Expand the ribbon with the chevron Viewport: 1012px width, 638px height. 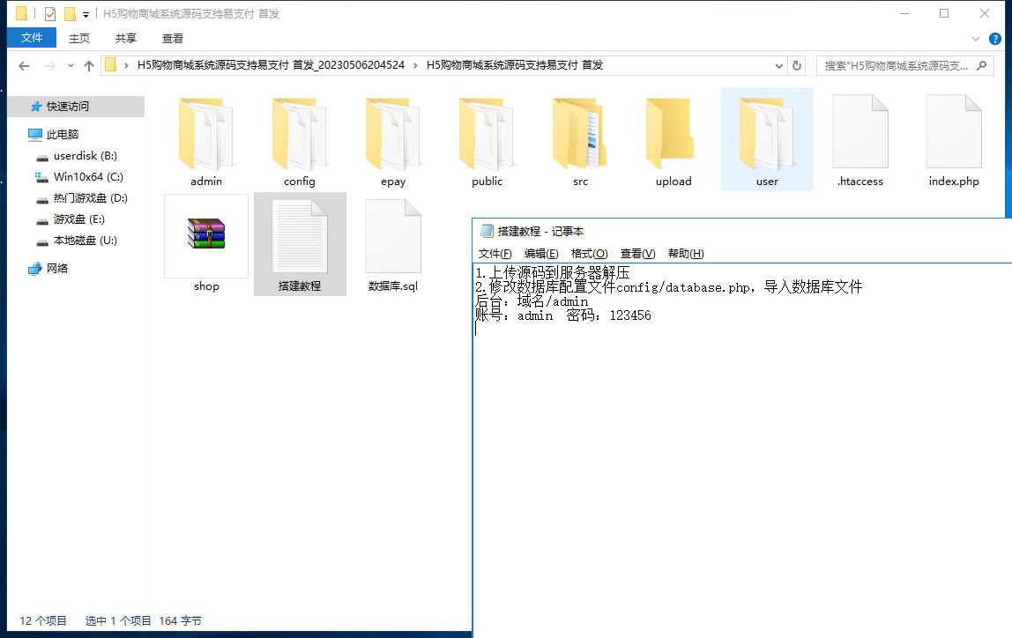coord(975,39)
